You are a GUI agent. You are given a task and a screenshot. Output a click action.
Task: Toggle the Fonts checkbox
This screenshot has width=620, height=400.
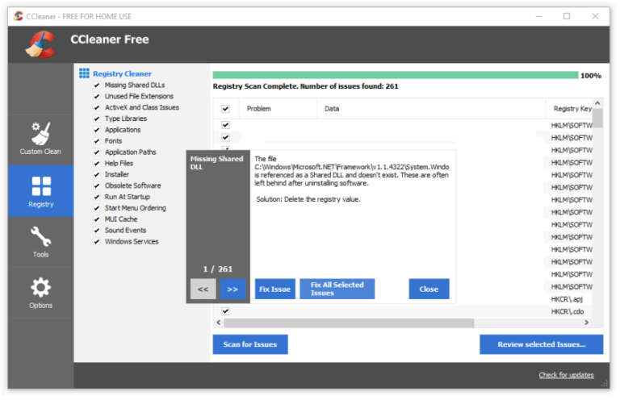point(97,141)
